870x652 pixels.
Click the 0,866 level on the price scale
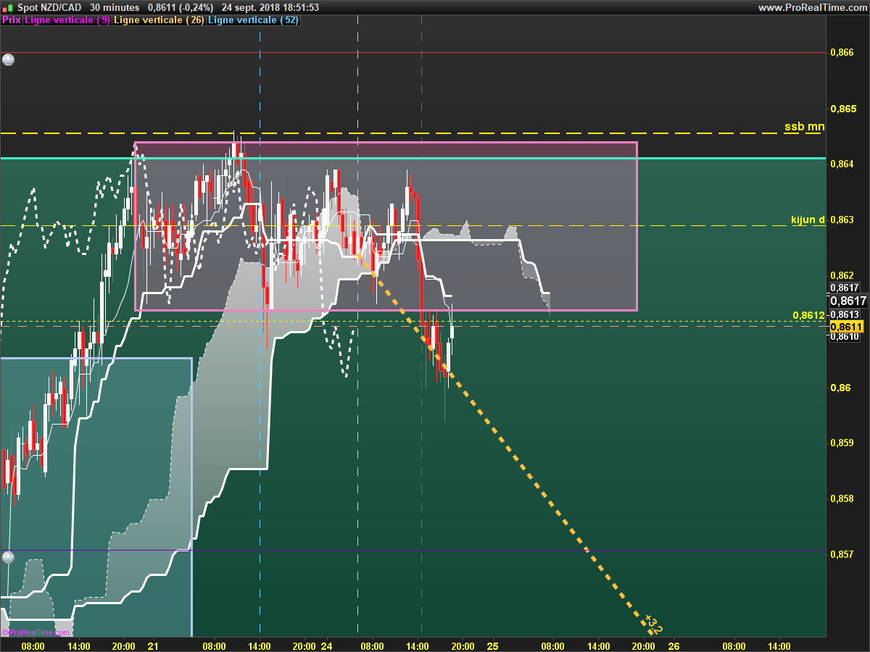[x=841, y=53]
